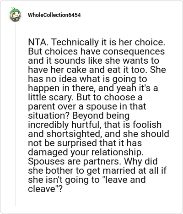The width and height of the screenshot is (183, 214).
Task: Click on "have her cake and eat it too"
Action: [88, 70]
